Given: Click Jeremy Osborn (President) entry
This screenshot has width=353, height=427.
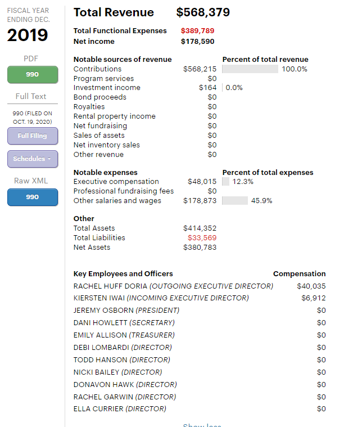Looking at the screenshot, I should (126, 311).
